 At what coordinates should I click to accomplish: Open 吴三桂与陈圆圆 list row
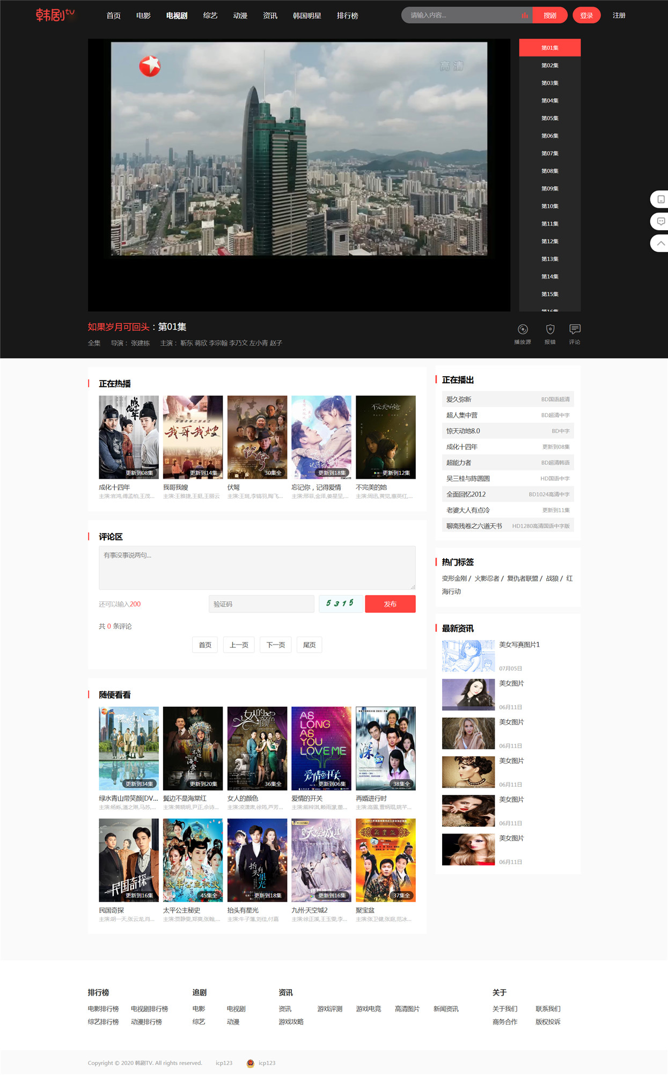click(508, 478)
